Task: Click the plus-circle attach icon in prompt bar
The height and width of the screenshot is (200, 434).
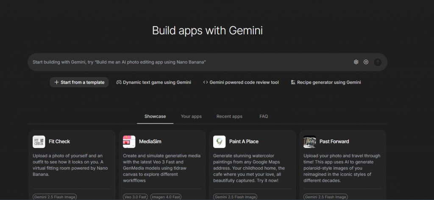Action: 366,62
